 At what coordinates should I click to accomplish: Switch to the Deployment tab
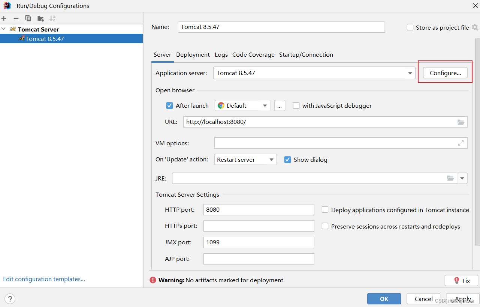pos(193,54)
